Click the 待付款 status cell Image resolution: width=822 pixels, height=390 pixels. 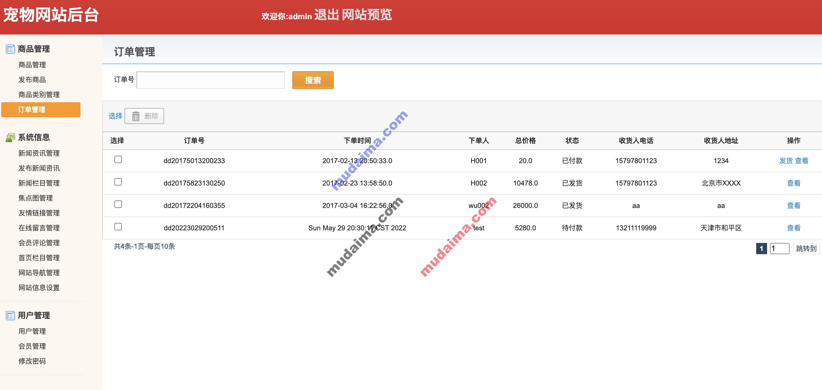point(572,228)
